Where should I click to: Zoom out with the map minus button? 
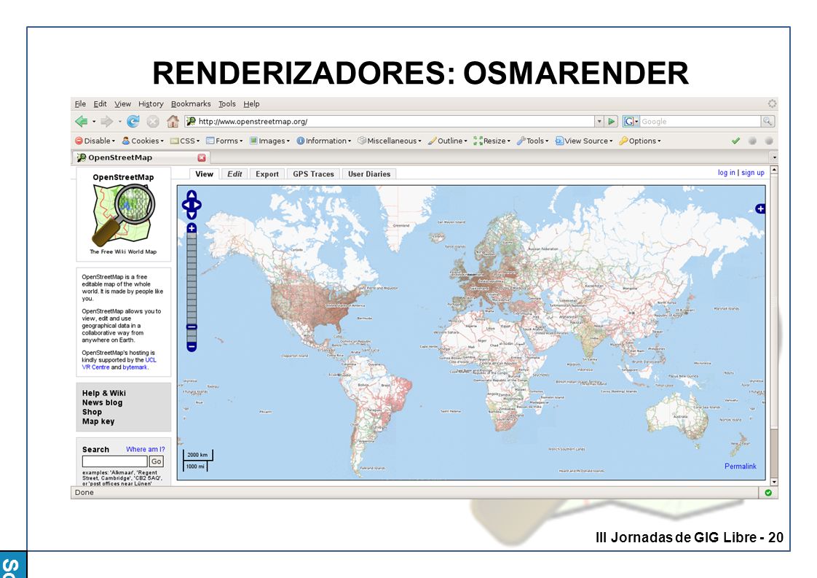click(x=192, y=346)
